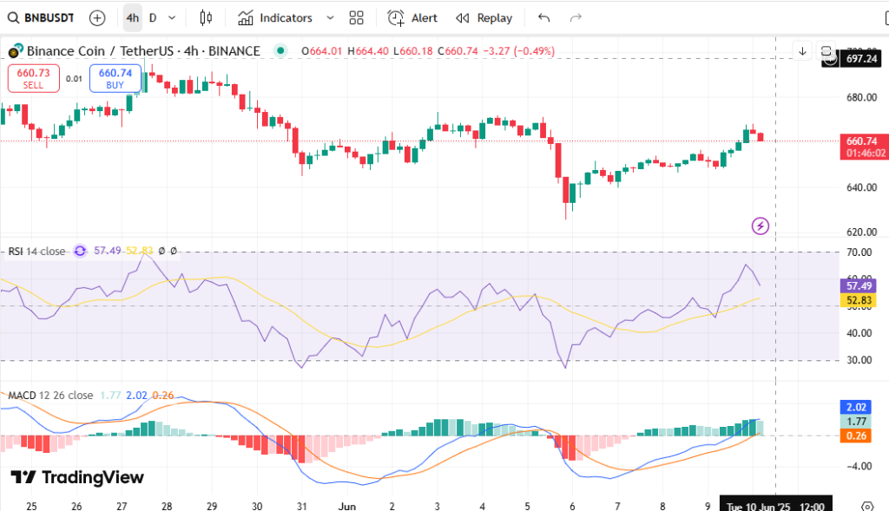Click the 680.00 price scale label

pos(862,97)
